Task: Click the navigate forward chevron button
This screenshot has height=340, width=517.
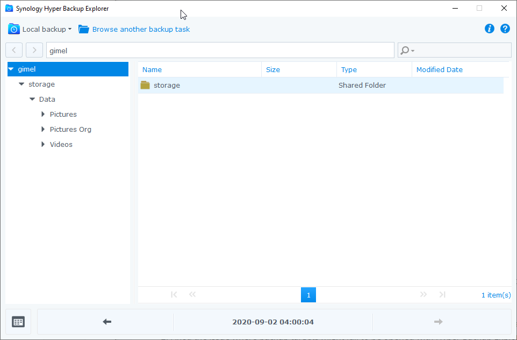Action: [x=34, y=50]
